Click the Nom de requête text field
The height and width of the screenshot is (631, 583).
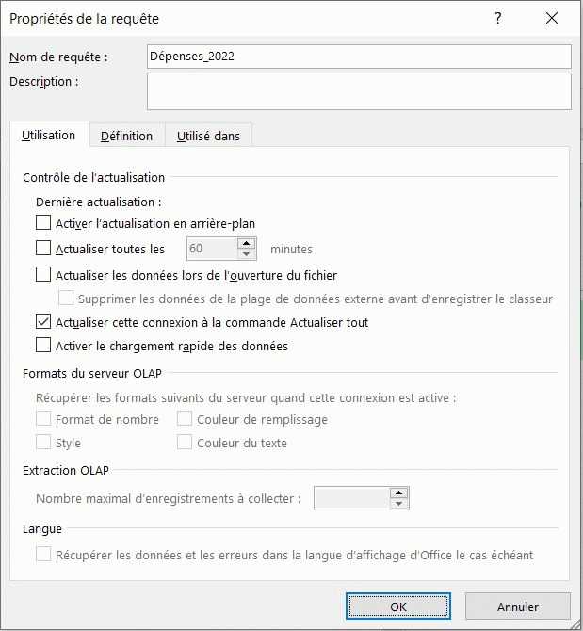pyautogui.click(x=359, y=57)
